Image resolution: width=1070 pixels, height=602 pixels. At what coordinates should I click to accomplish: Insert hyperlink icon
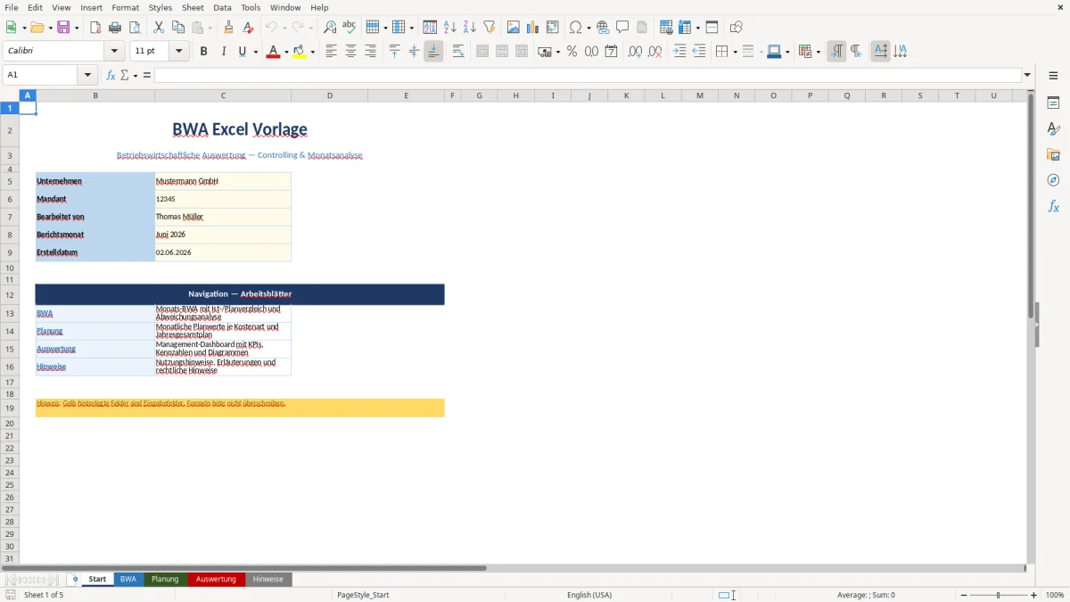(x=603, y=28)
